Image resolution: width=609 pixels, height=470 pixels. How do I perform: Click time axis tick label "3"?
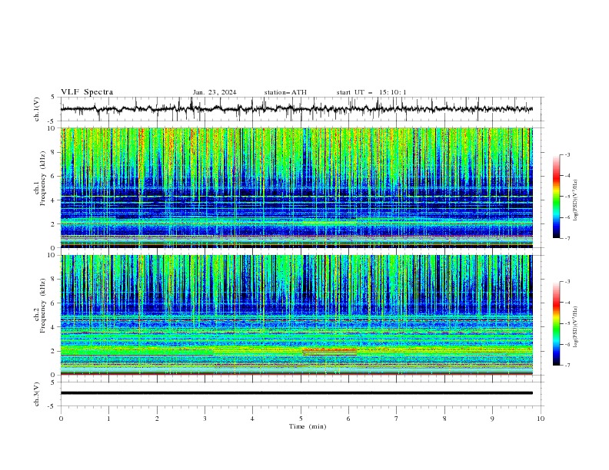tap(205, 419)
